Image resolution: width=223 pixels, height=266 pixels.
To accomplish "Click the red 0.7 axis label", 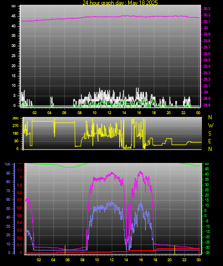I will point(20,200).
